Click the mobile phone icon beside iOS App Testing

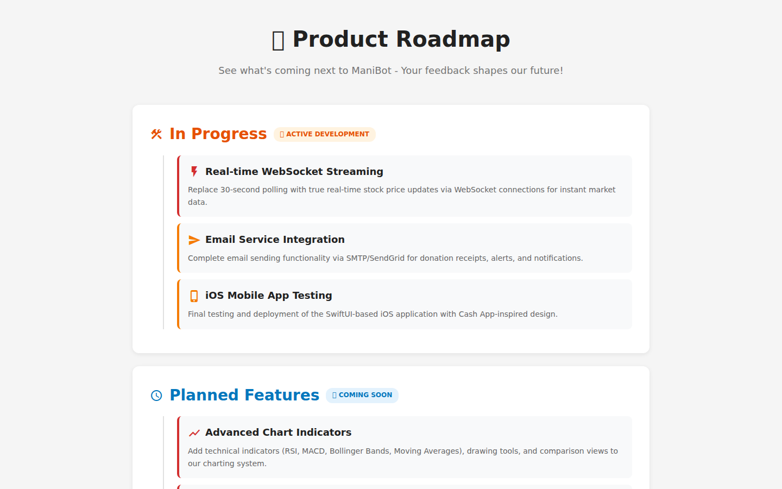point(194,296)
